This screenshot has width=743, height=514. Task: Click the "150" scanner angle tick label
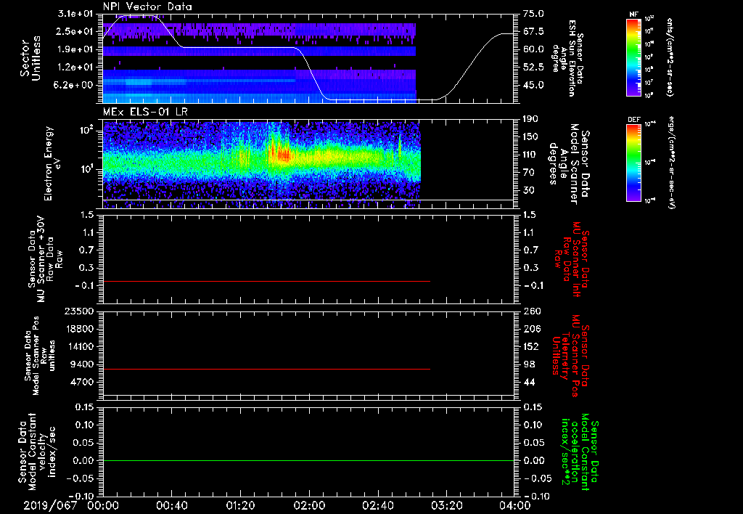[530, 136]
